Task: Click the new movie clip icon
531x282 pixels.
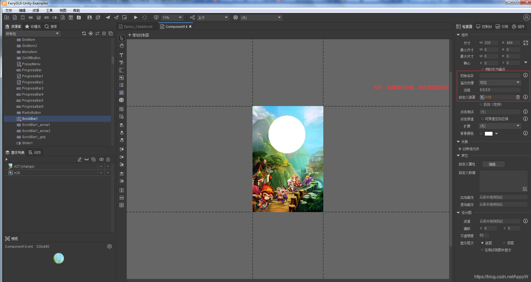Action: click(71, 17)
